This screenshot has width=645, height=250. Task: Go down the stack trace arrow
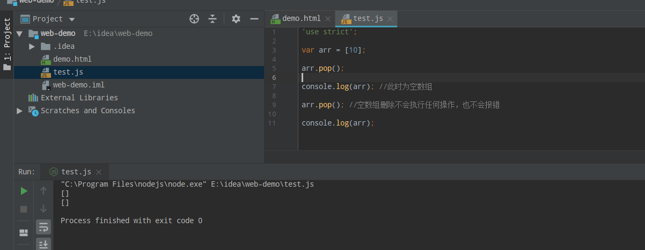(43, 209)
